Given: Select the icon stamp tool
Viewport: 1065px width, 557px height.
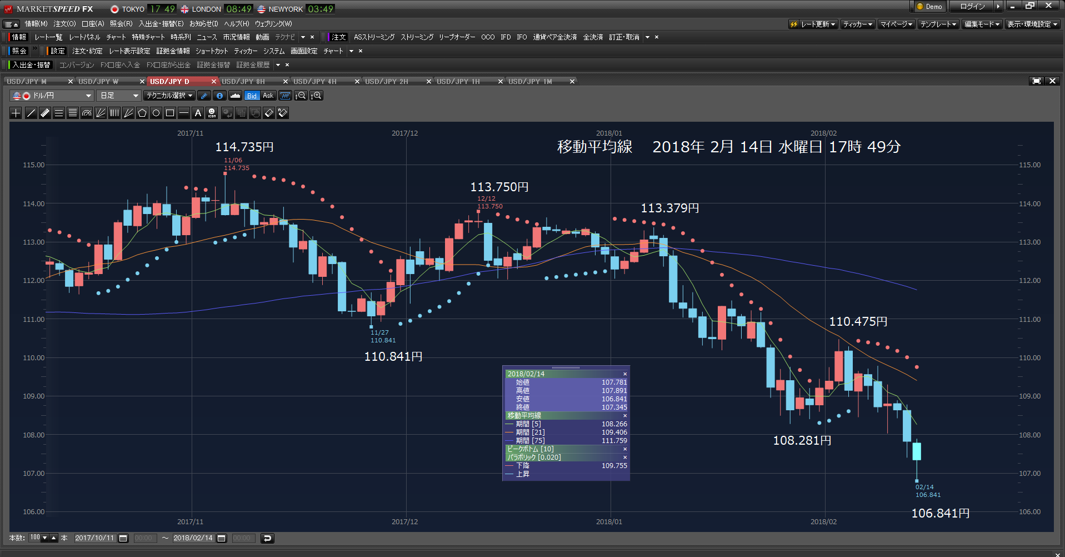Looking at the screenshot, I should [x=212, y=113].
